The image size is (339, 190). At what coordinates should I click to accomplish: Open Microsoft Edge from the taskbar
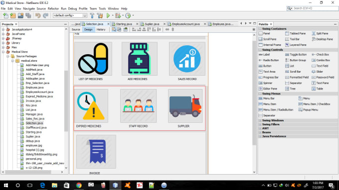(42, 185)
